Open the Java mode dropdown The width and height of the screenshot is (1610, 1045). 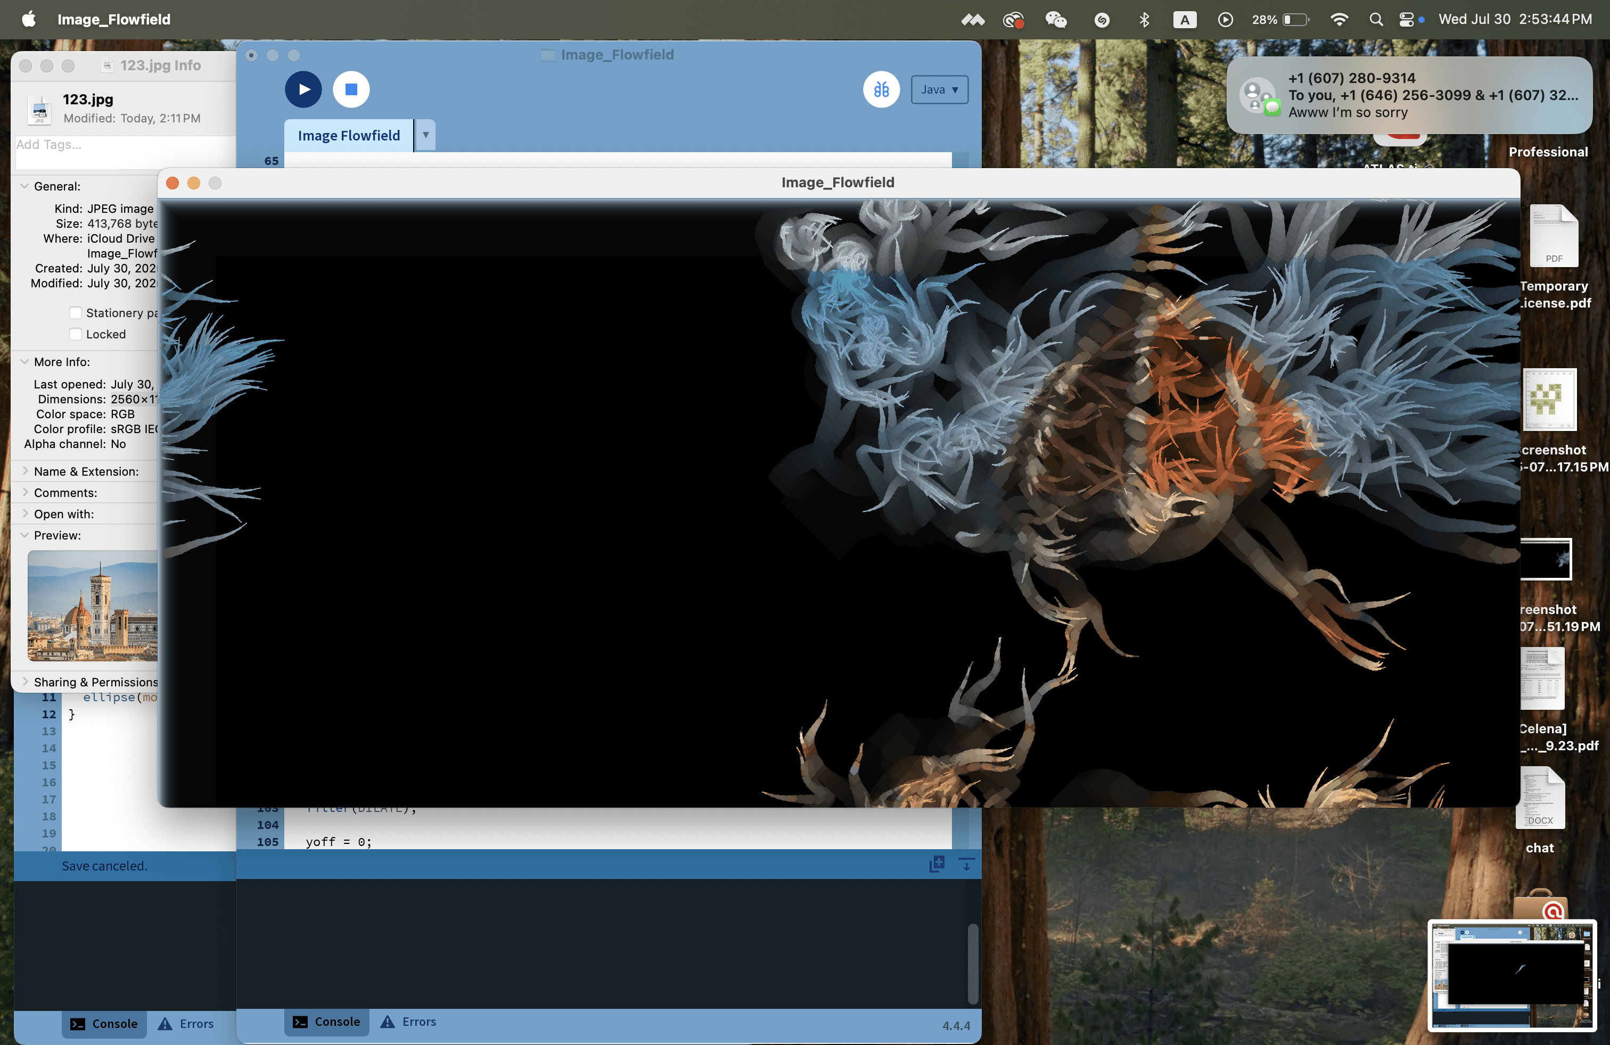pos(939,89)
